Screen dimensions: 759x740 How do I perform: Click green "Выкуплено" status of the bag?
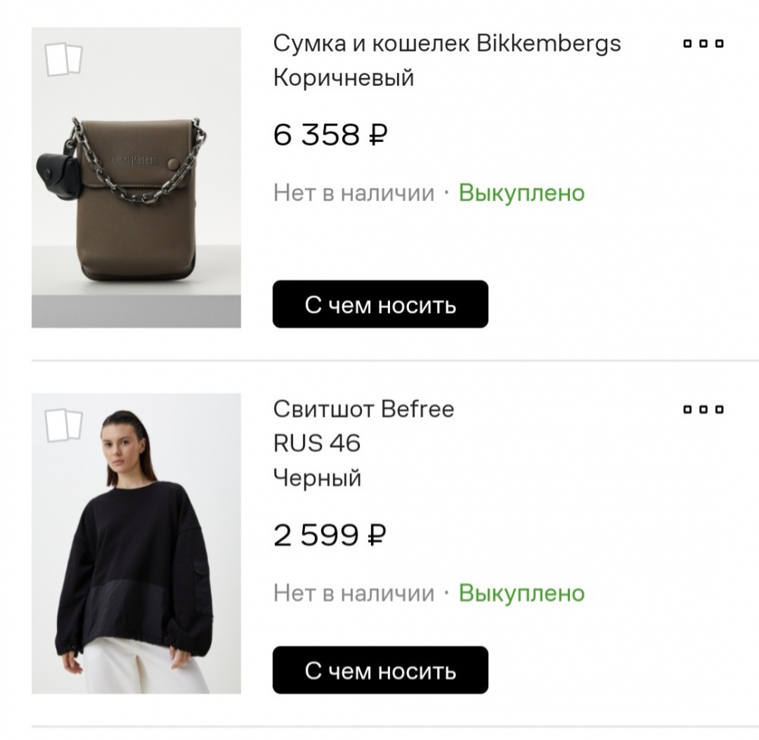click(x=521, y=193)
